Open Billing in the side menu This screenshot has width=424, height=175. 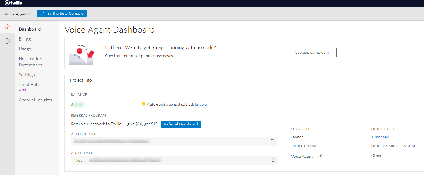(x=25, y=39)
